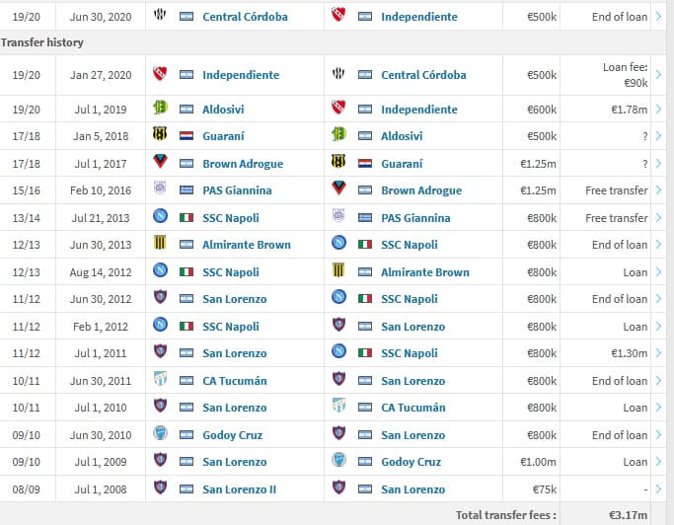This screenshot has height=525, width=674.
Task: Click the €1.30m fee for the Napoli transfer
Action: 630,352
